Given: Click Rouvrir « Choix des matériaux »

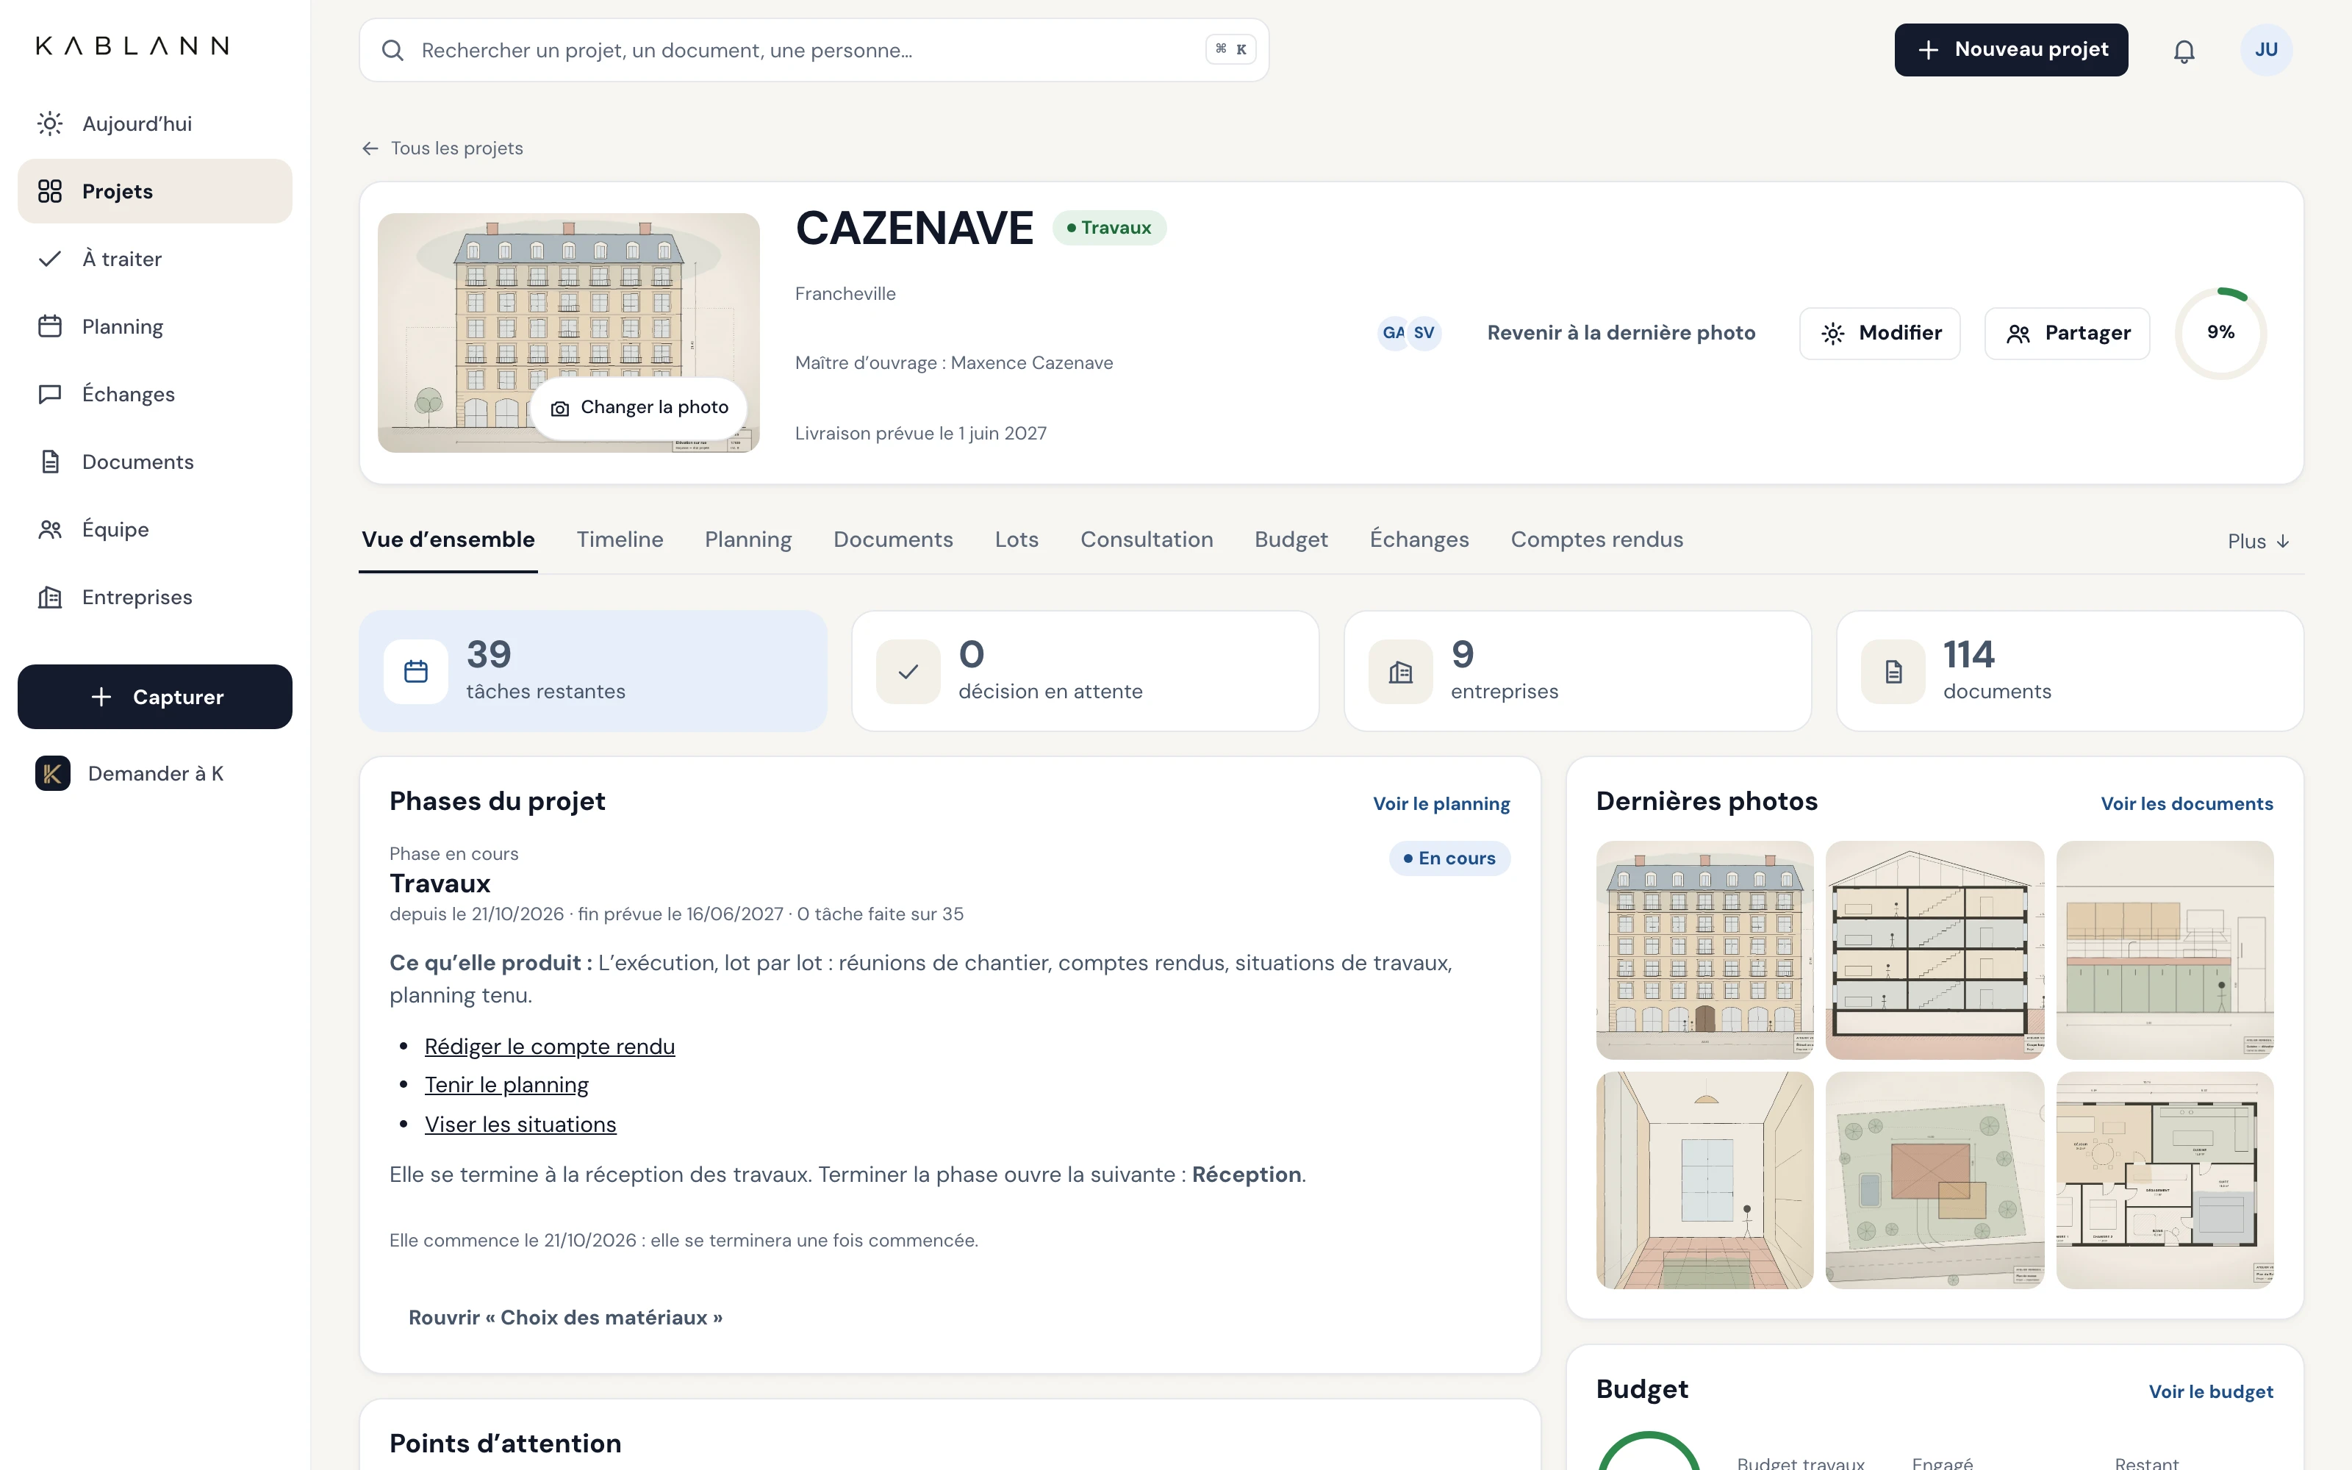Looking at the screenshot, I should tap(566, 1319).
